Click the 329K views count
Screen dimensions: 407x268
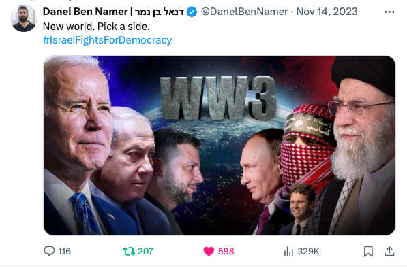tap(308, 251)
